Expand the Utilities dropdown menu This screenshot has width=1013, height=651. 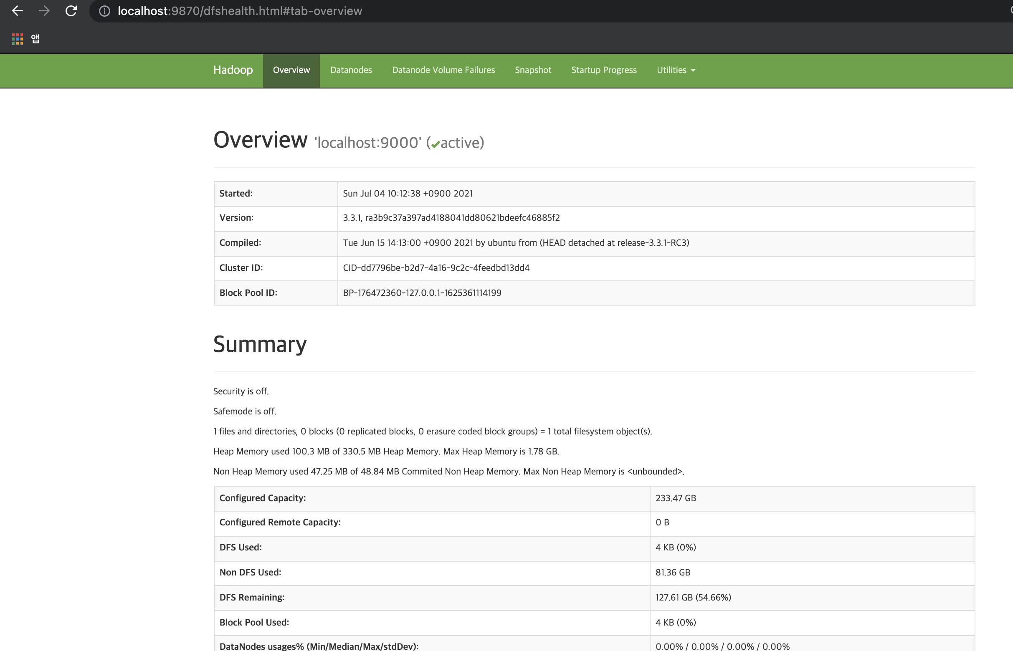[x=676, y=70]
